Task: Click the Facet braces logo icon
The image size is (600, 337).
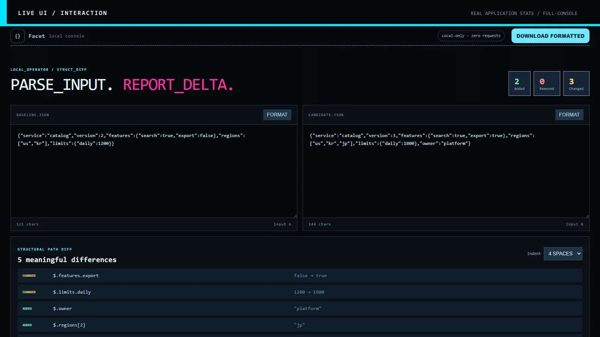Action: (18, 36)
